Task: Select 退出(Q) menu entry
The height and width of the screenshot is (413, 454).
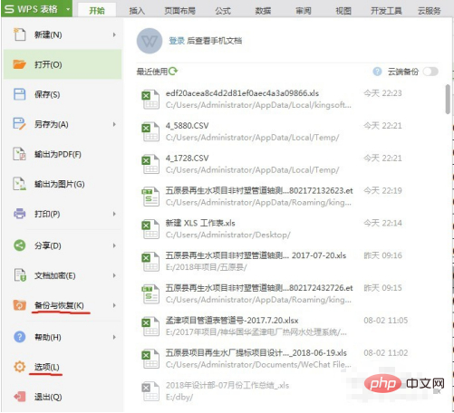Action: point(63,397)
